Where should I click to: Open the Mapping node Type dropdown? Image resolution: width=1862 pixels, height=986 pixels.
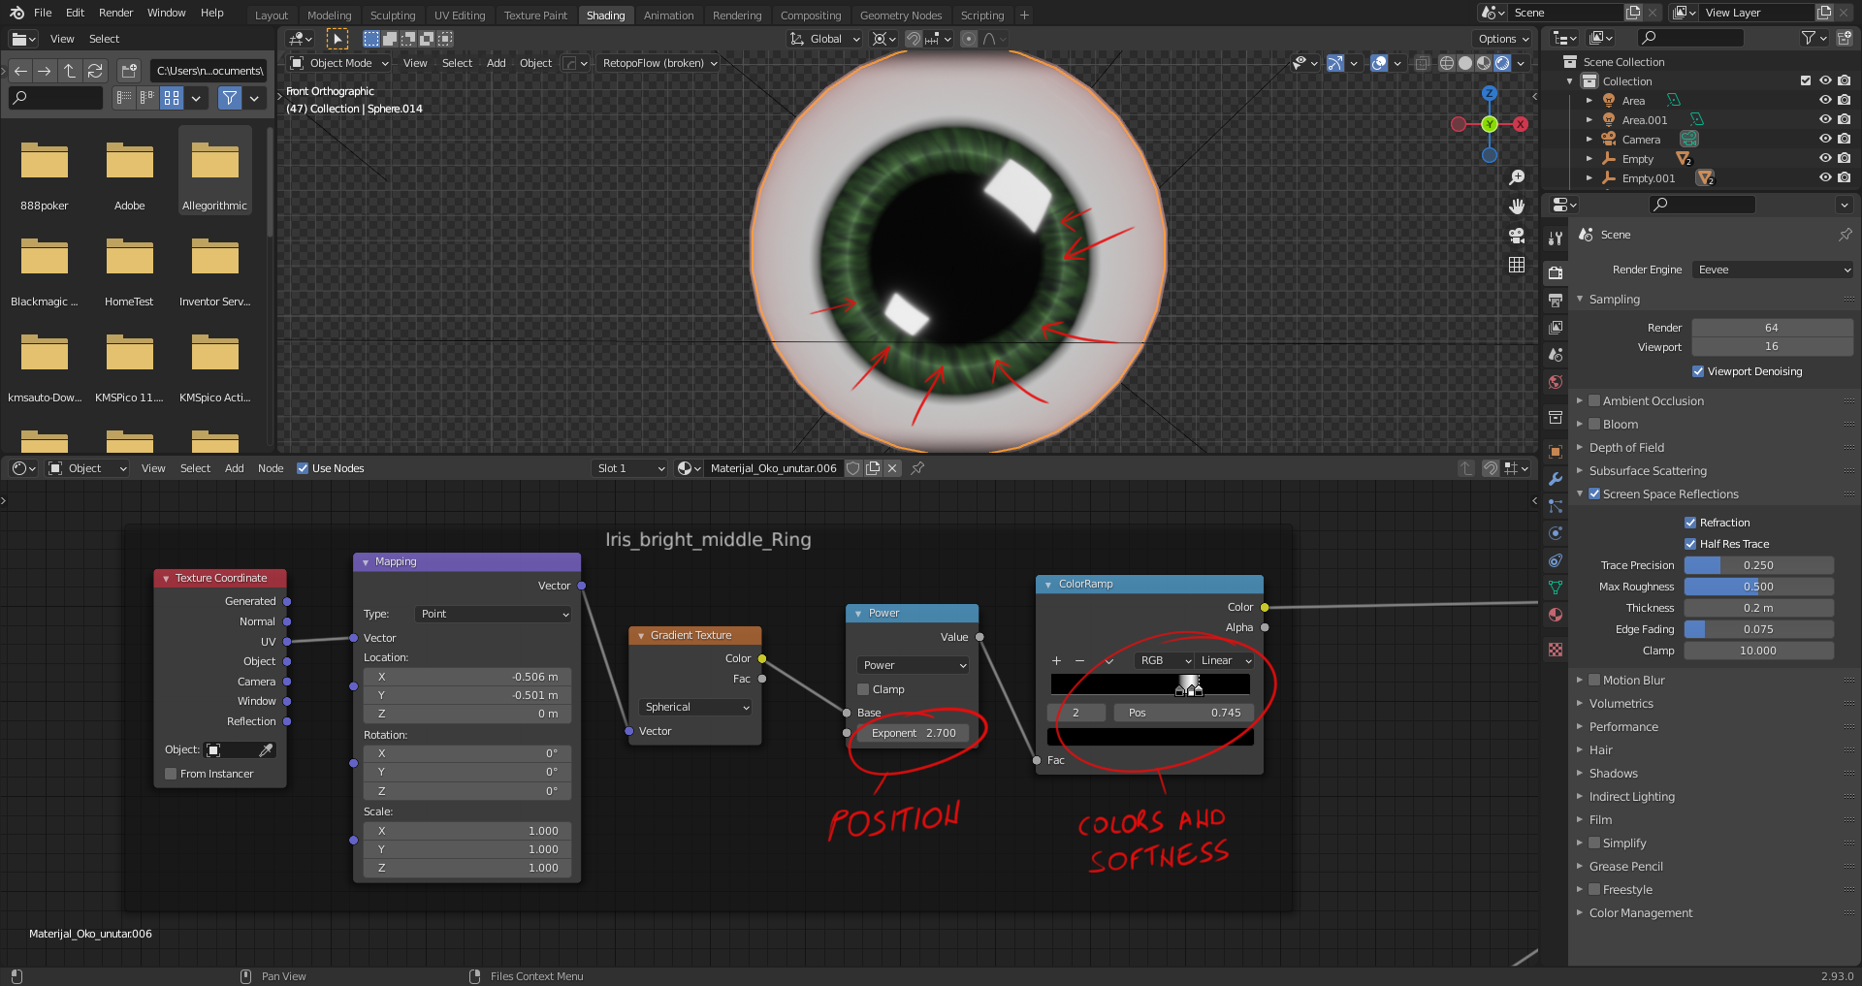[x=492, y=614]
